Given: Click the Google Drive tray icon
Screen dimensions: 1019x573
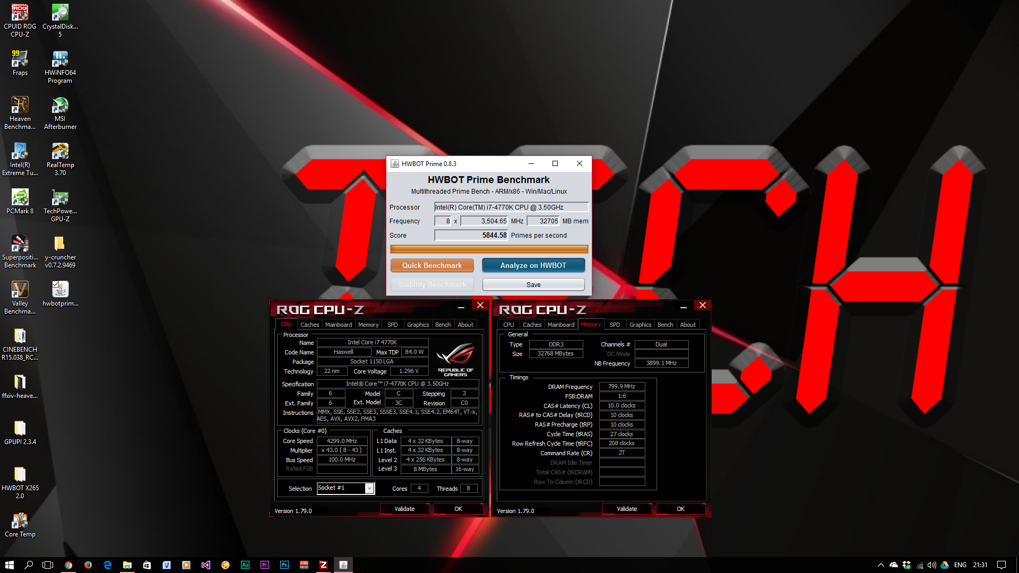Looking at the screenshot, I should coord(945,565).
